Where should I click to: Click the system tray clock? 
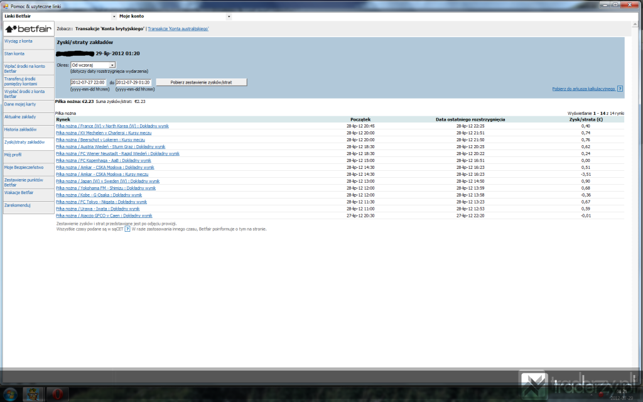621,394
